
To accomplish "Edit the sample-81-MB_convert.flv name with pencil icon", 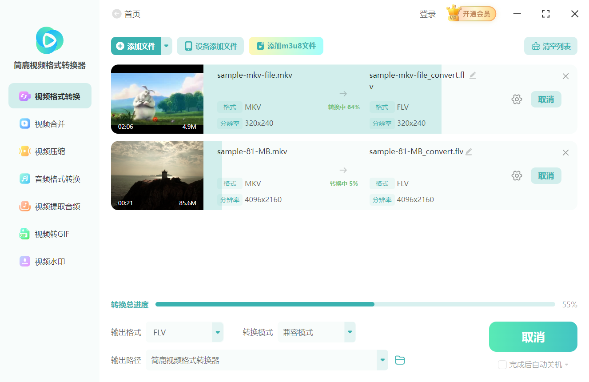I will [x=469, y=152].
